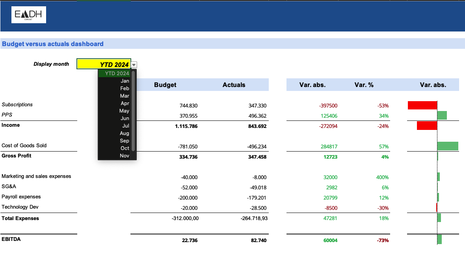The height and width of the screenshot is (261, 465).
Task: Click the yellow YTD 2024 cell
Action: (x=104, y=64)
